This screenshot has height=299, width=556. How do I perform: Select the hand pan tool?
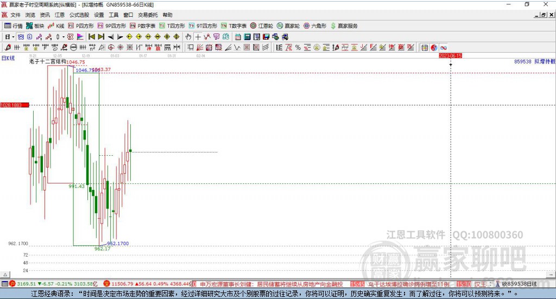point(188,37)
